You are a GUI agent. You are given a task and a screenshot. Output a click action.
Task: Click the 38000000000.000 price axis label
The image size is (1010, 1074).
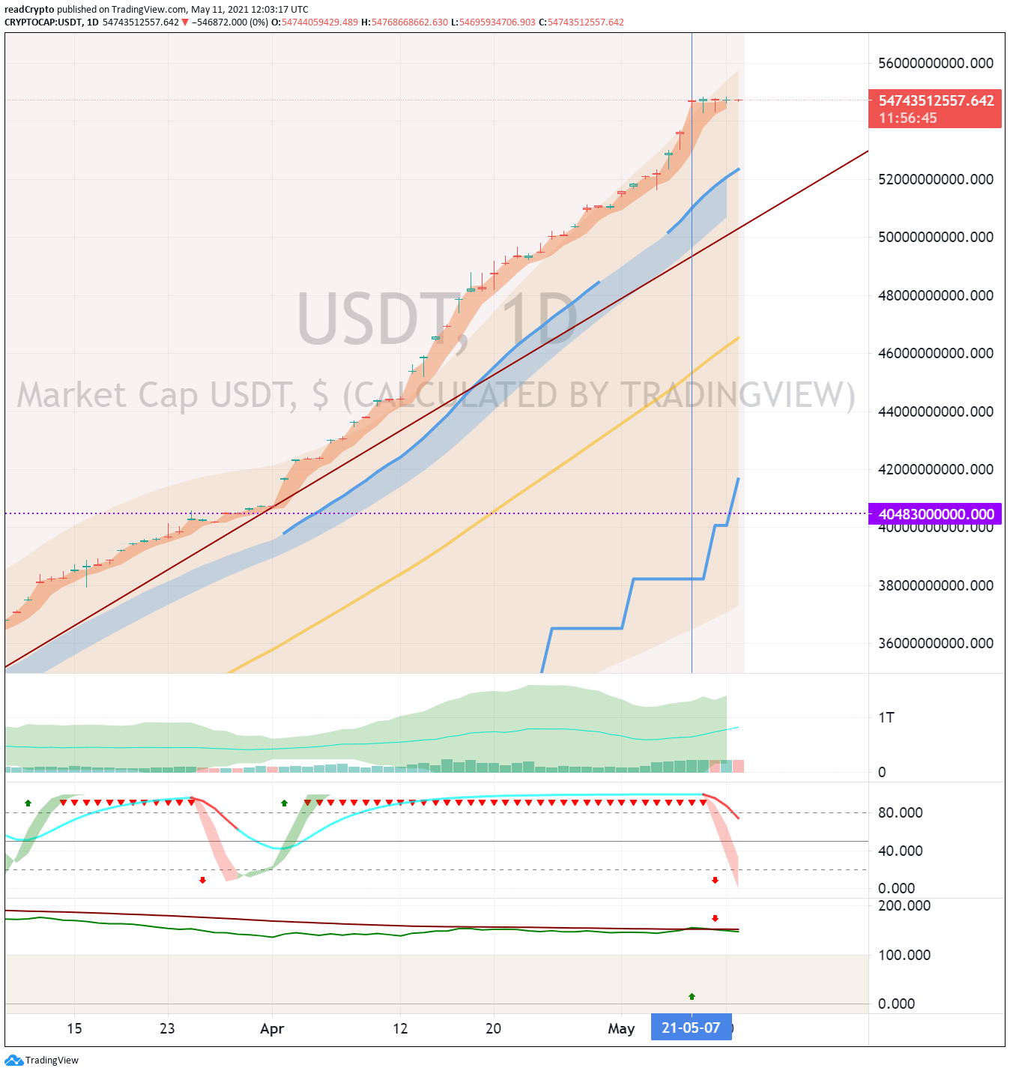pyautogui.click(x=936, y=585)
